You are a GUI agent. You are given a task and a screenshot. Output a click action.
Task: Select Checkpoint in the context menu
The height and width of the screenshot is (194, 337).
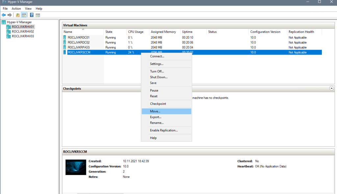coord(167,104)
